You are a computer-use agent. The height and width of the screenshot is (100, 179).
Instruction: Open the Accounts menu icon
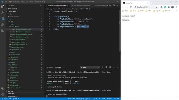(x=3, y=88)
